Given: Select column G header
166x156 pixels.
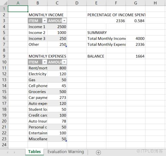Looking at the screenshot, I should tap(135, 3).
